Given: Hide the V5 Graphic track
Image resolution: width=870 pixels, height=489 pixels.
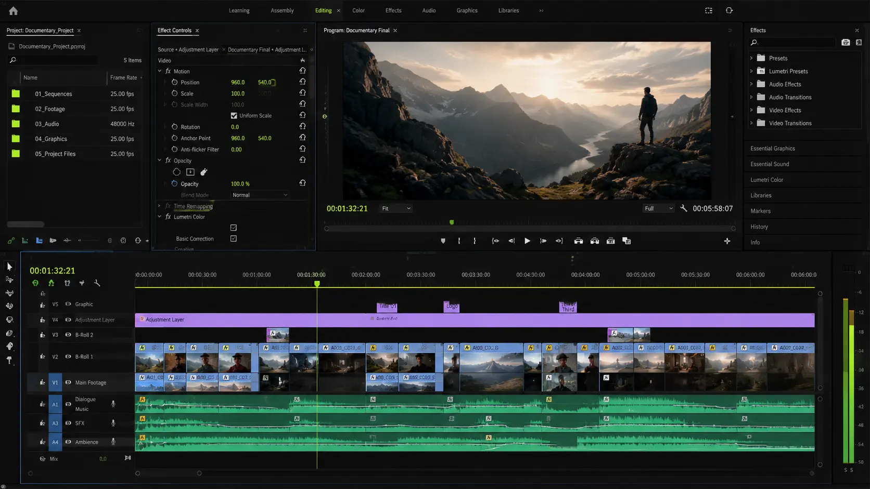Looking at the screenshot, I should (68, 304).
